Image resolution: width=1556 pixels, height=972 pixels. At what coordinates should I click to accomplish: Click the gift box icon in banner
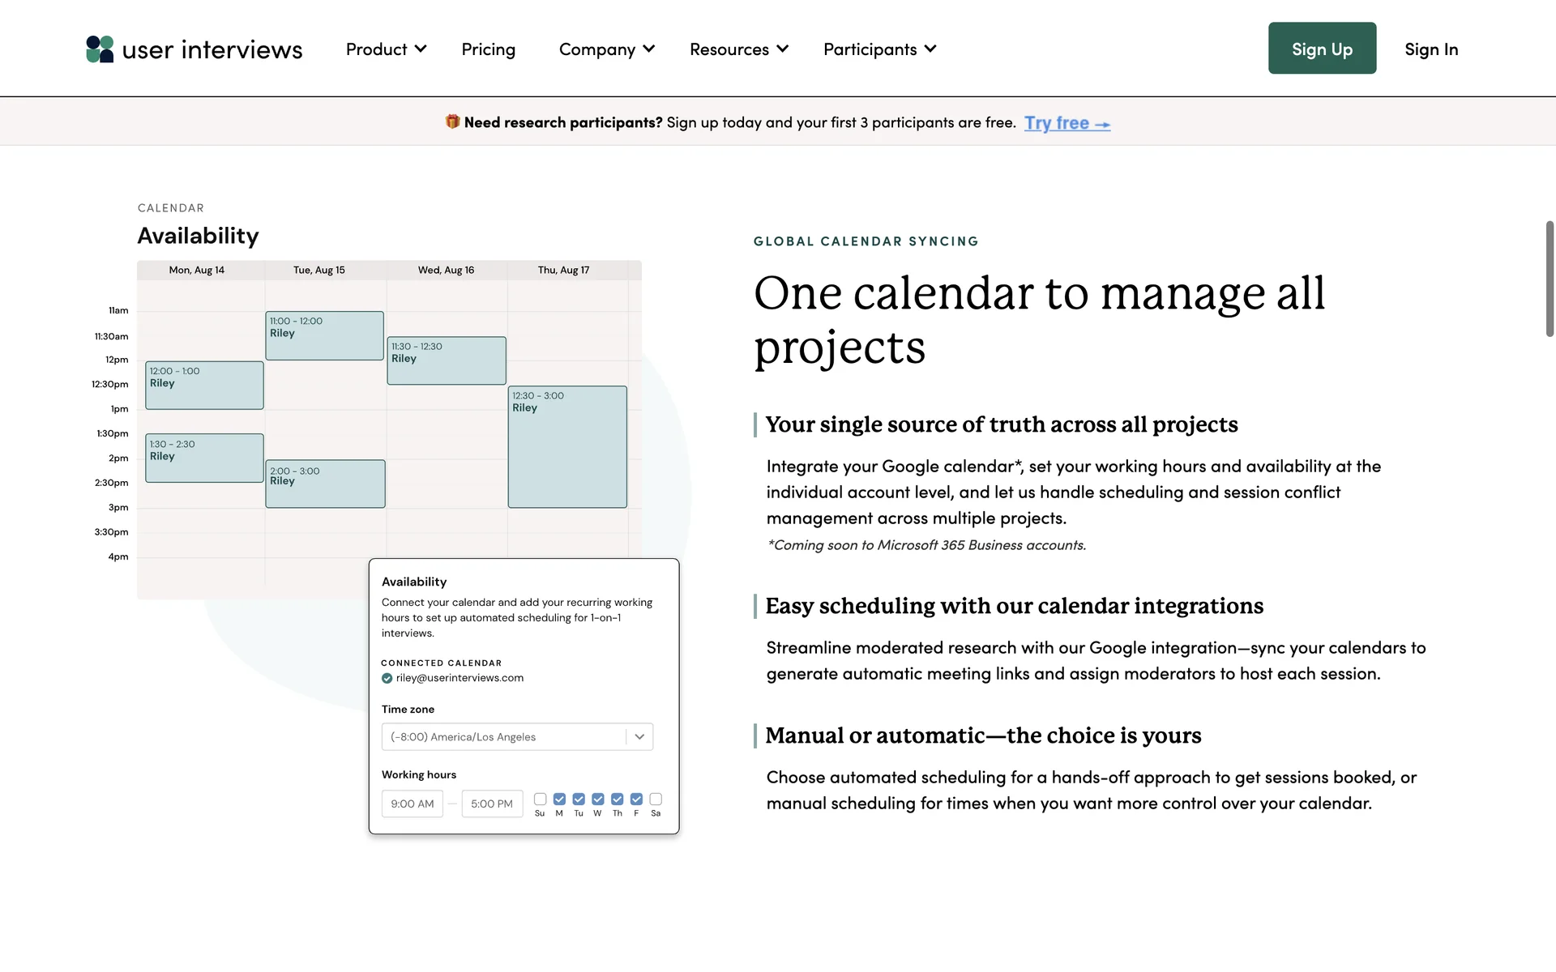(452, 122)
